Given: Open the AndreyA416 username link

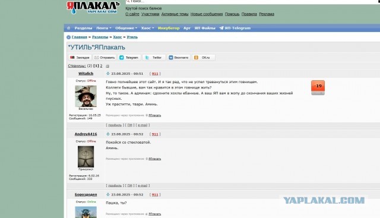Looking at the screenshot, I should (85, 134).
